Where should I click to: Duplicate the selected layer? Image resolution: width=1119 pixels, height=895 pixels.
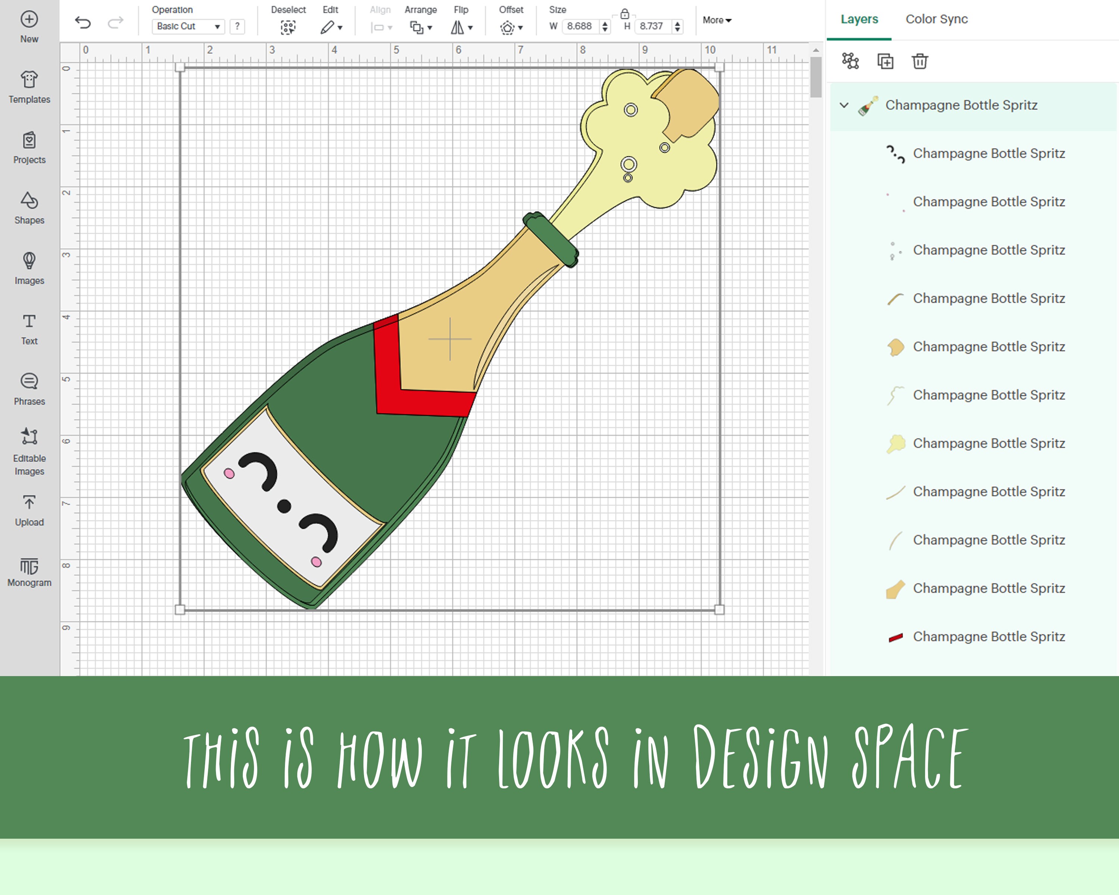coord(886,61)
